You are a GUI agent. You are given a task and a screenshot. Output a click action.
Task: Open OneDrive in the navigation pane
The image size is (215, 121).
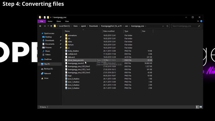(48, 59)
